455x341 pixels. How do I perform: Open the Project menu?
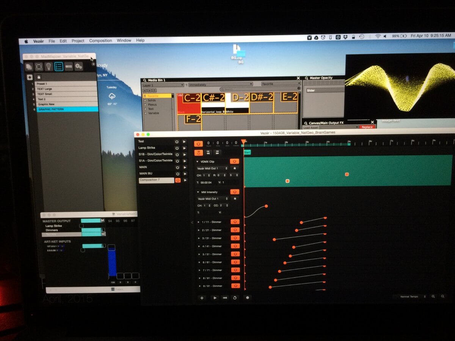[x=78, y=41]
